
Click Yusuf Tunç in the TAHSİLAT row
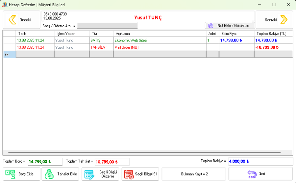click(72, 47)
